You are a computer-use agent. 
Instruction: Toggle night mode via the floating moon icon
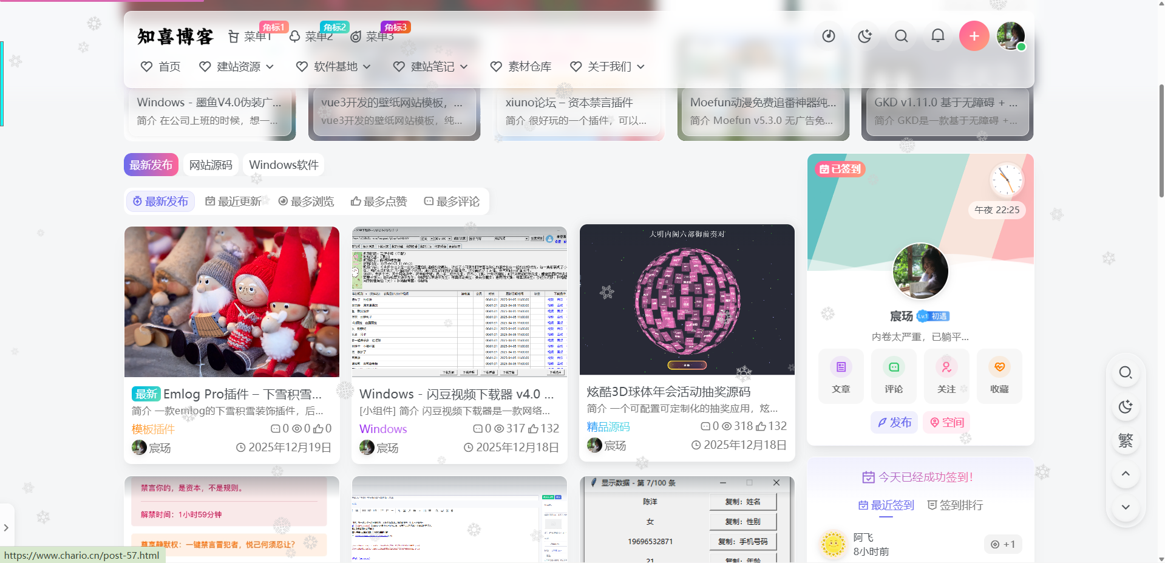[1125, 407]
